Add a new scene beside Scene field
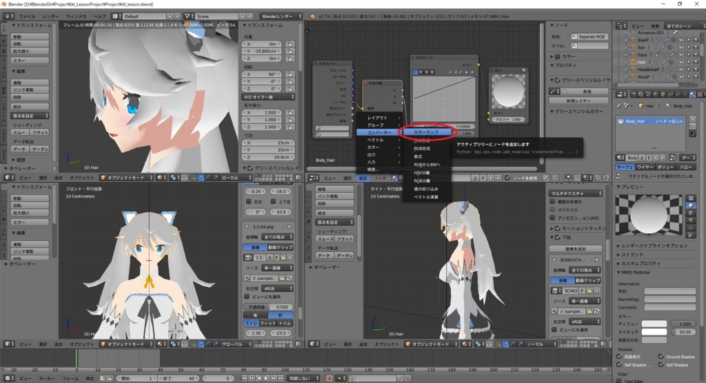 tap(242, 17)
